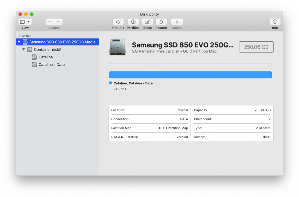This screenshot has width=299, height=197.
Task: Select Samsung SSD 850 EVO 250GB Media
Action: coord(58,42)
